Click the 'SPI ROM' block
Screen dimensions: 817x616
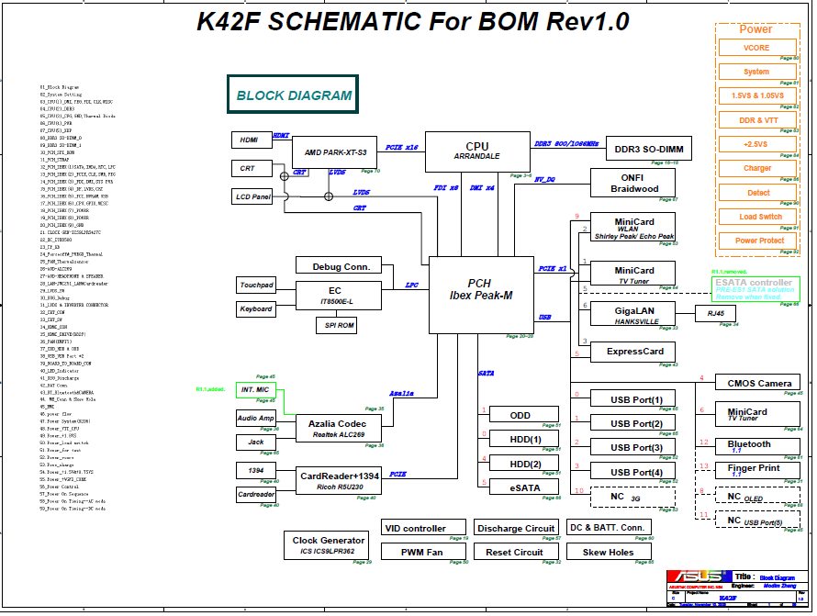[337, 325]
